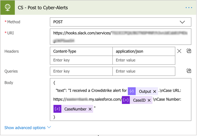Click the Method field label
The width and height of the screenshot is (197, 136).
13,22
